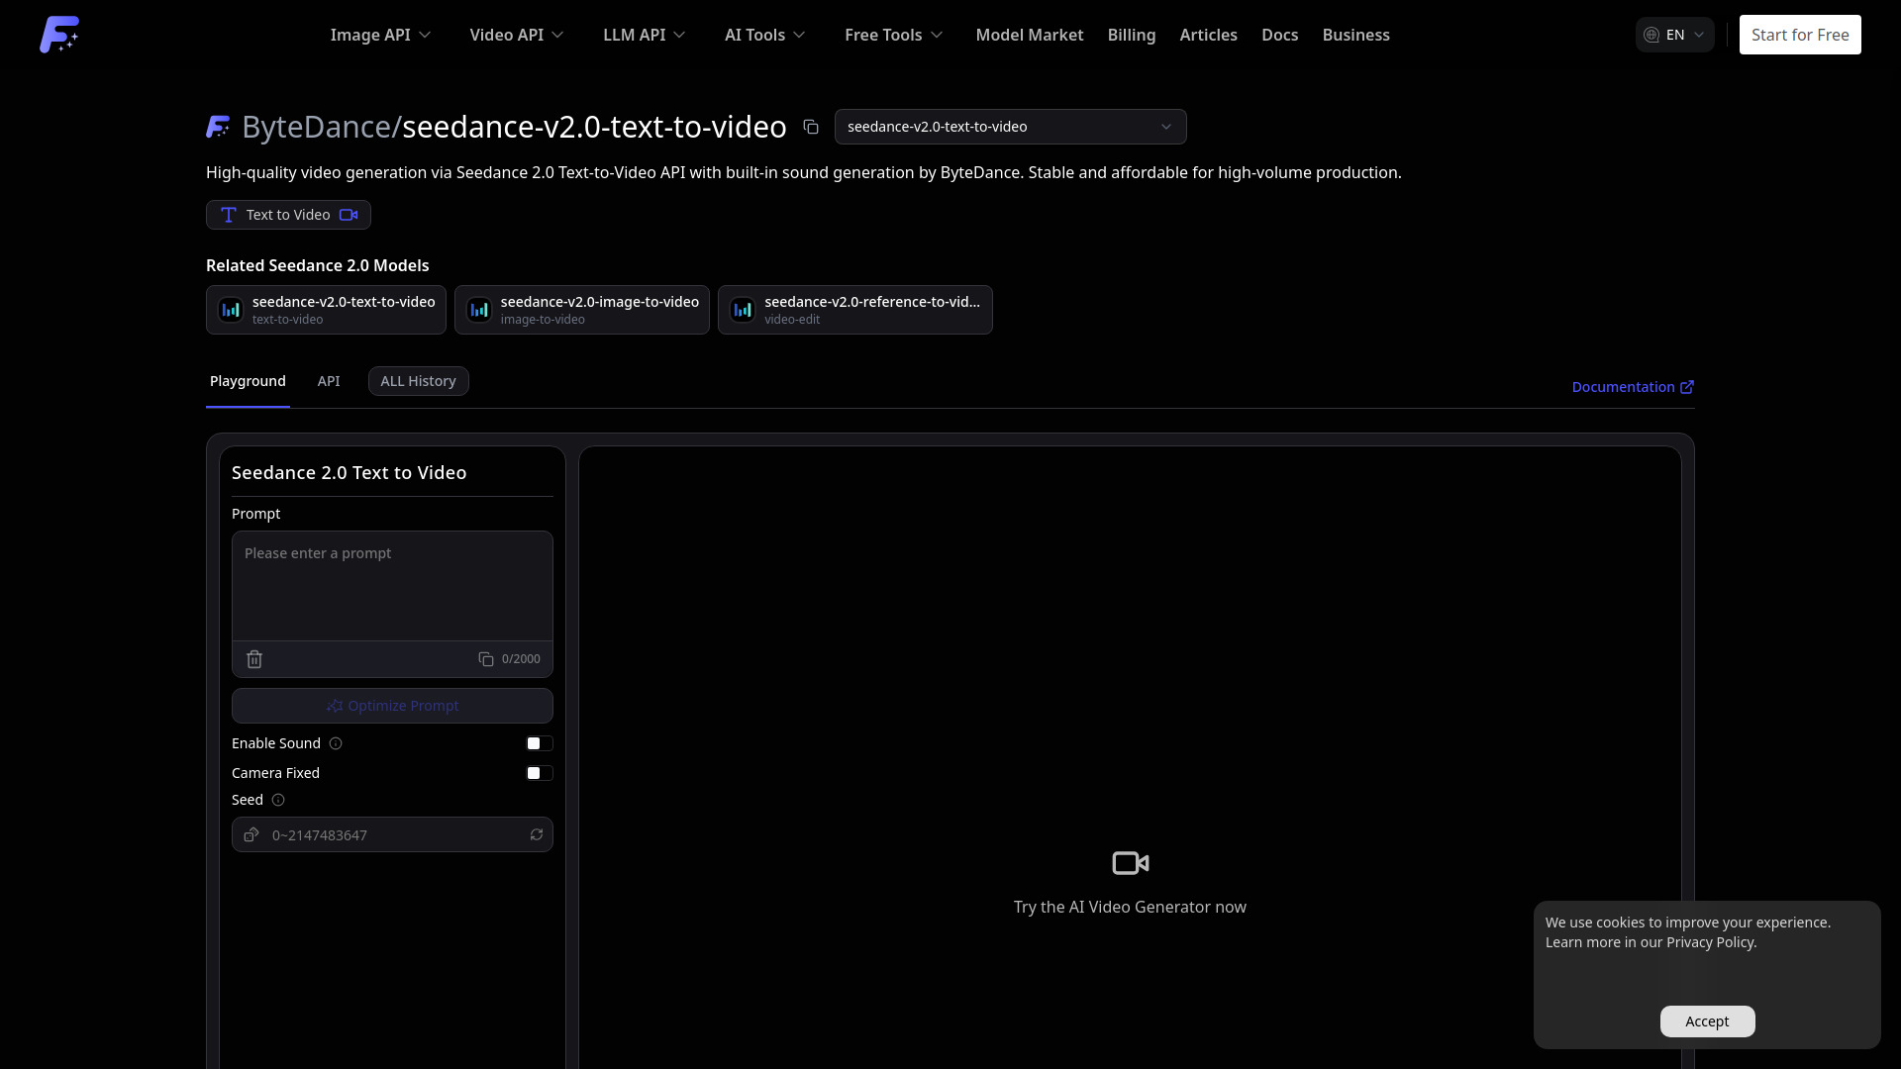The image size is (1901, 1069).
Task: Click the Enable Sound info icon
Action: pyautogui.click(x=336, y=743)
